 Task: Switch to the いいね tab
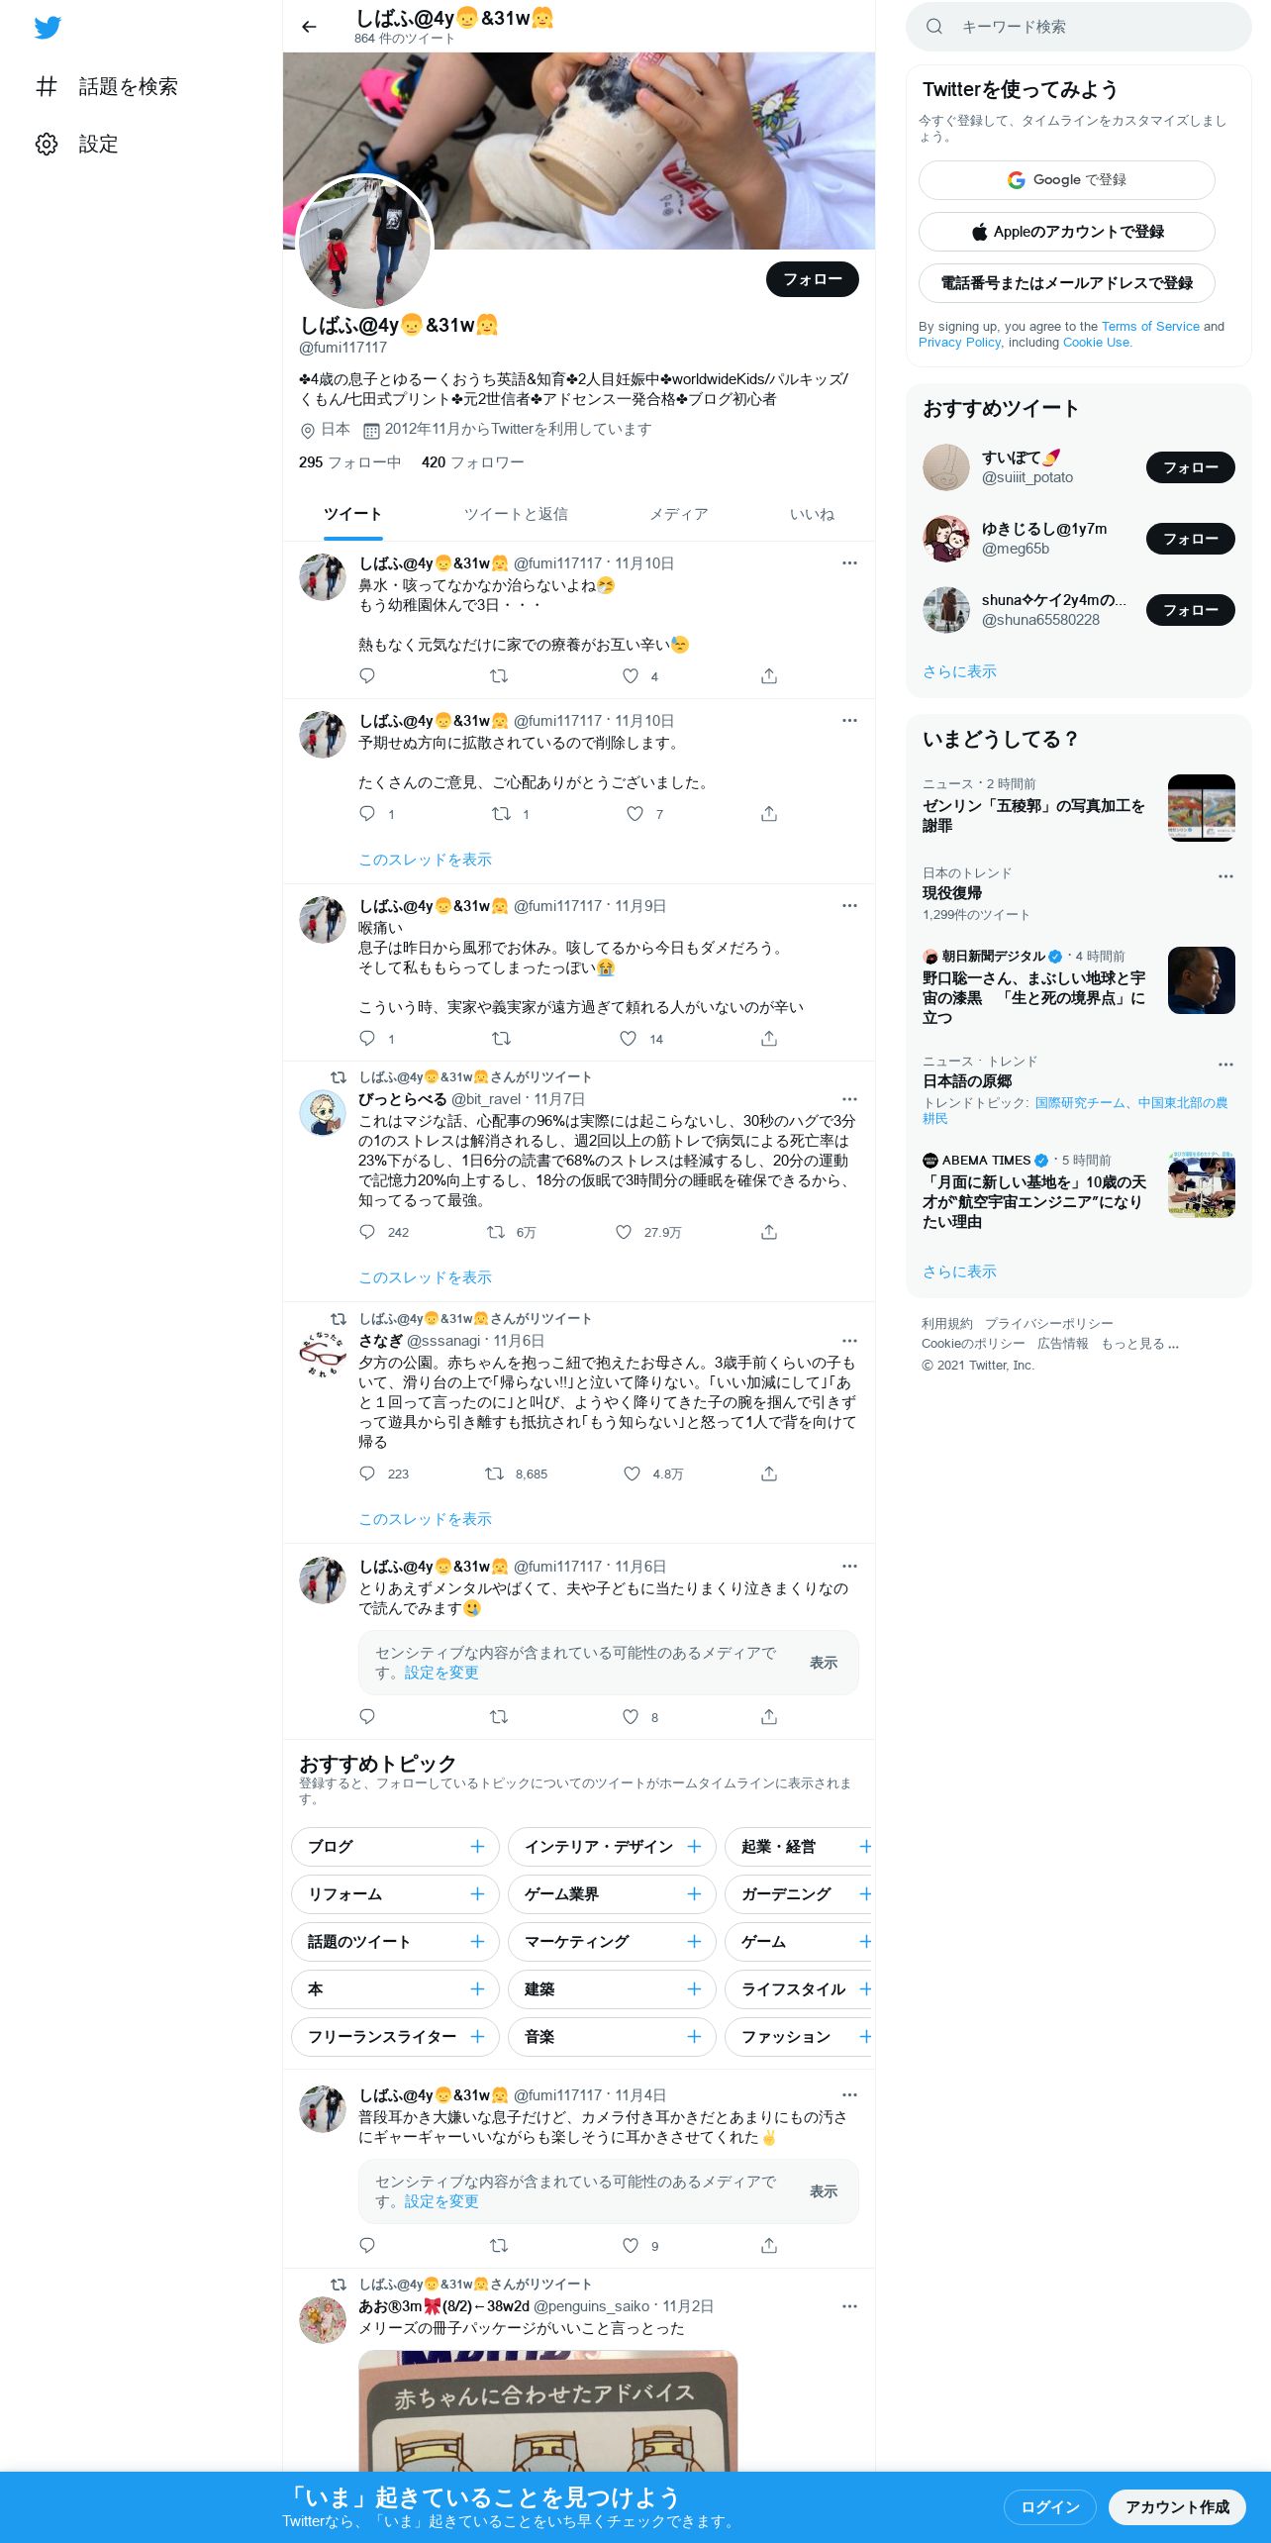click(x=812, y=514)
